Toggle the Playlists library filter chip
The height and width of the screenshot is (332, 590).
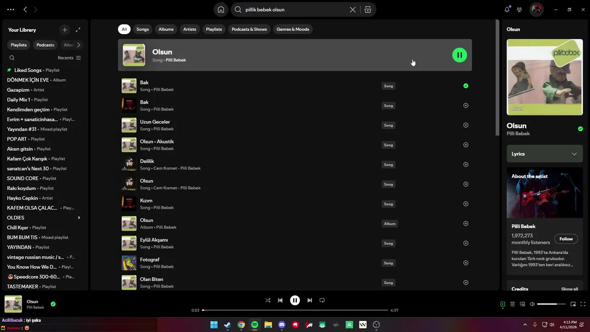point(19,45)
